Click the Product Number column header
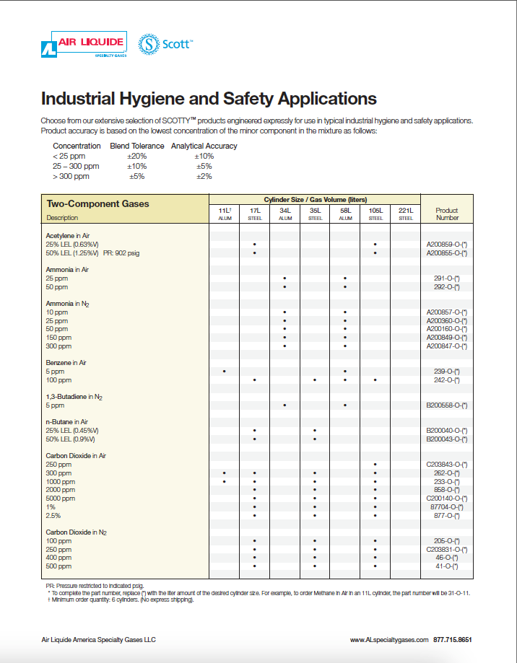This screenshot has width=517, height=663. (x=447, y=214)
